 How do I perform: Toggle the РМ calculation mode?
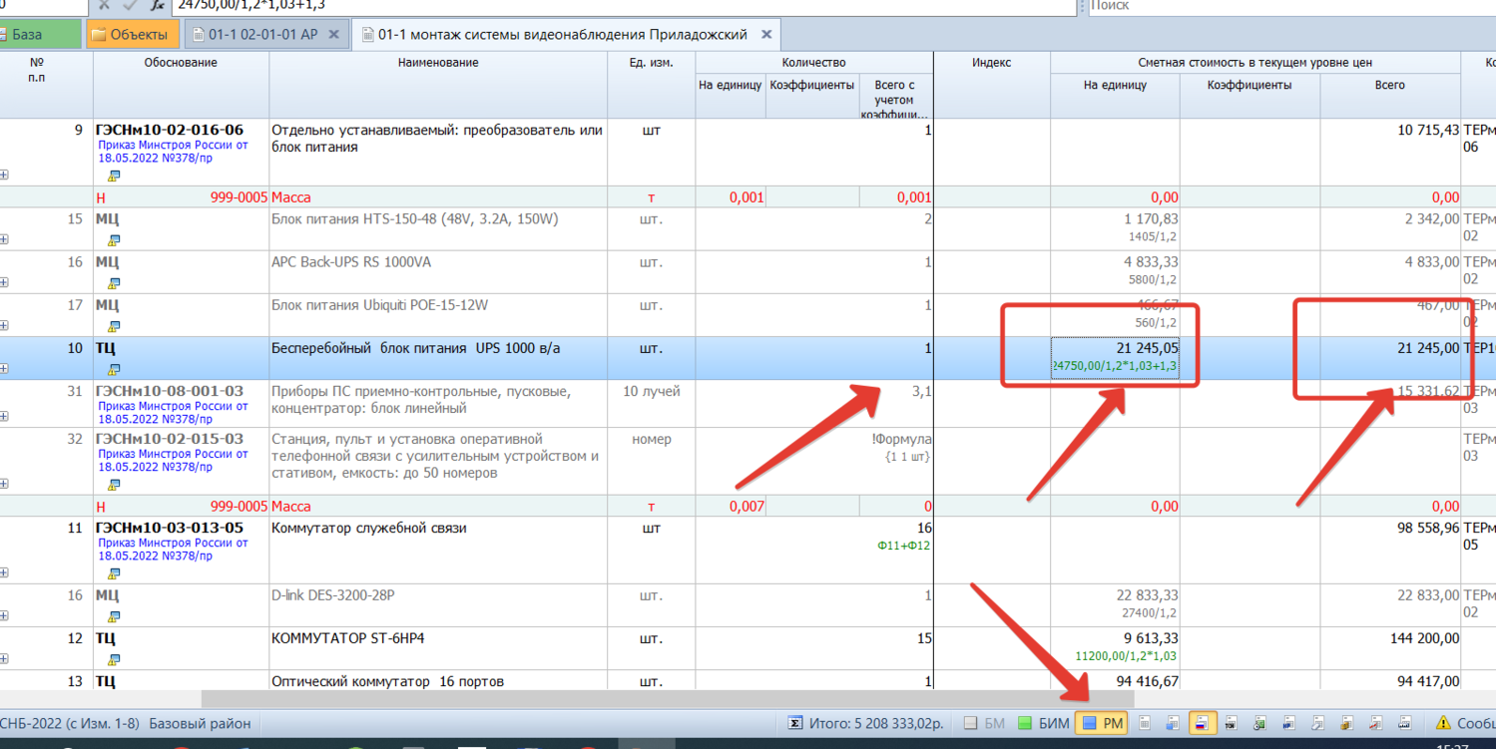click(1103, 723)
